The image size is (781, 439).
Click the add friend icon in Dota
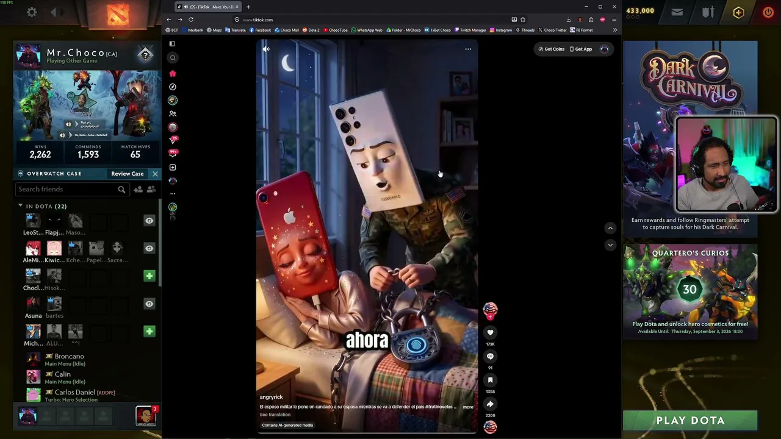pos(139,190)
